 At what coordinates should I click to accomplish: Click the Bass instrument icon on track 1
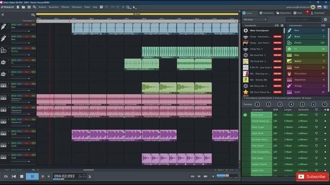click(4, 27)
